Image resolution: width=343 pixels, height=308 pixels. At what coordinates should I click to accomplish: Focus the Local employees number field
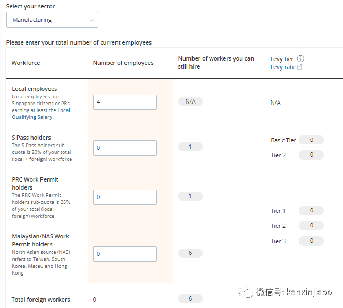click(125, 102)
